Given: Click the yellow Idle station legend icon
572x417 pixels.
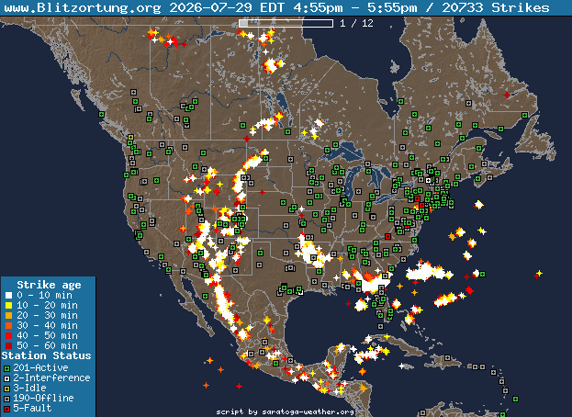Looking at the screenshot, I should point(6,389).
